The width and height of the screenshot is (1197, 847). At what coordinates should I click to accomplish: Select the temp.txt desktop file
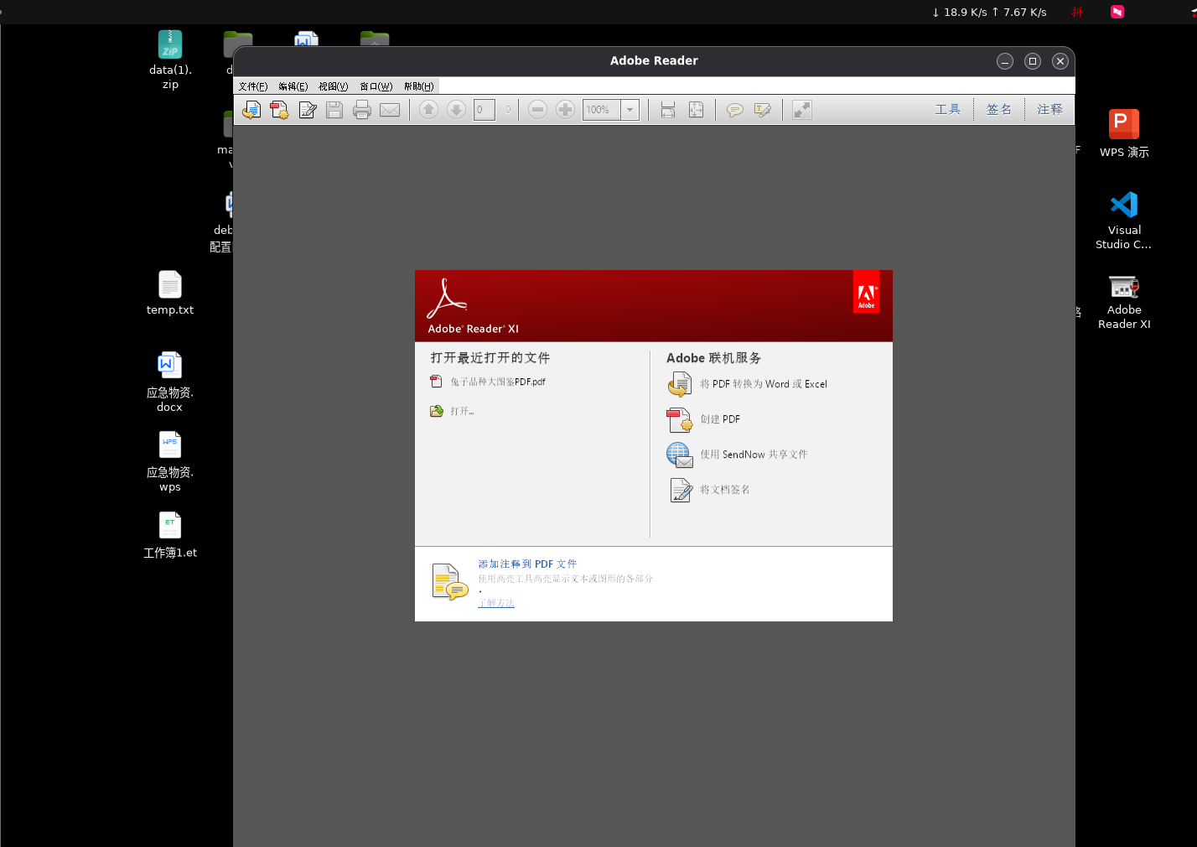(x=170, y=293)
